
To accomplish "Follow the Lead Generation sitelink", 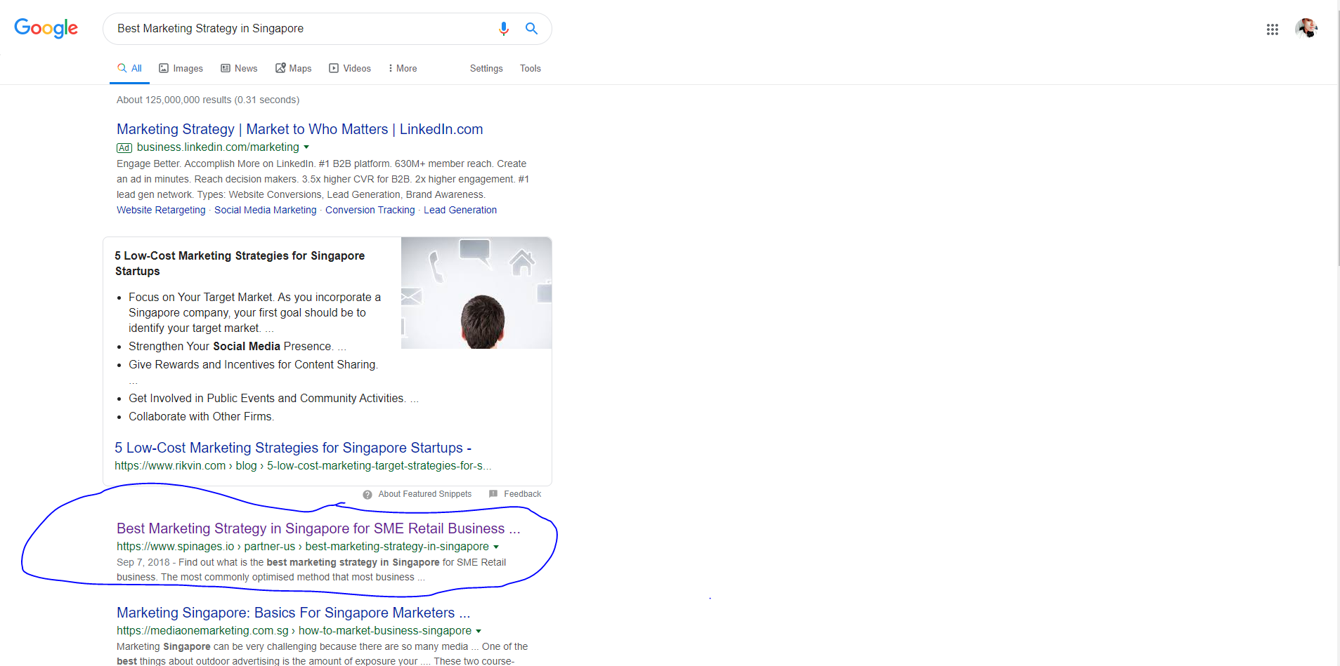I will tap(460, 210).
